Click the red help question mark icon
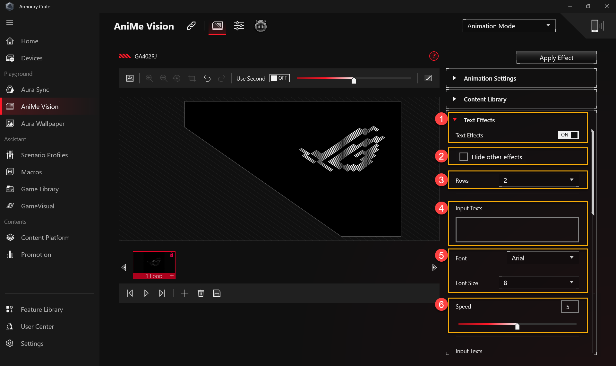 coord(434,56)
